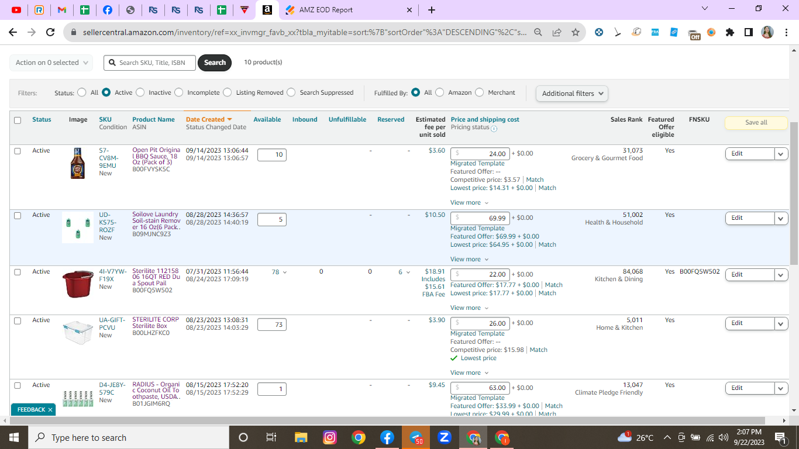Sort inventory by the Available column
This screenshot has width=799, height=449.
(x=267, y=119)
